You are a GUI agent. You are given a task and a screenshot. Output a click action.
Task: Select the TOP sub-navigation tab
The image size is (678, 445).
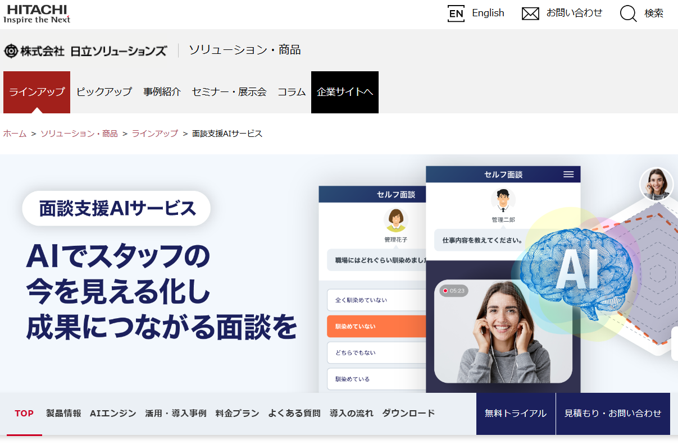click(x=24, y=414)
